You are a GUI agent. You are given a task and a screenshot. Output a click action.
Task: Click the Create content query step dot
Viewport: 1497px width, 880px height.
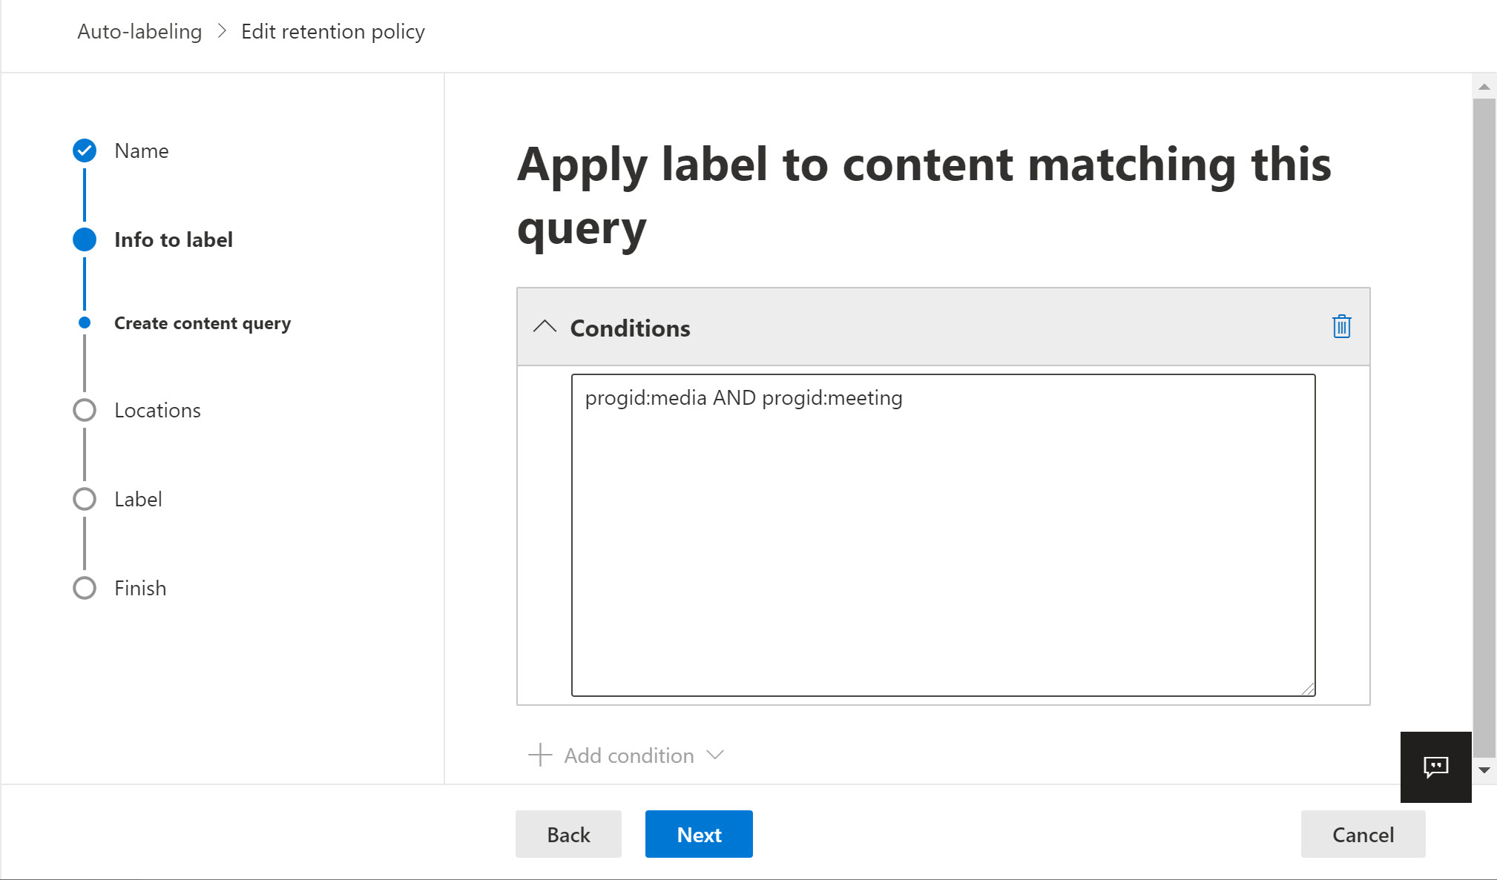[x=85, y=322]
